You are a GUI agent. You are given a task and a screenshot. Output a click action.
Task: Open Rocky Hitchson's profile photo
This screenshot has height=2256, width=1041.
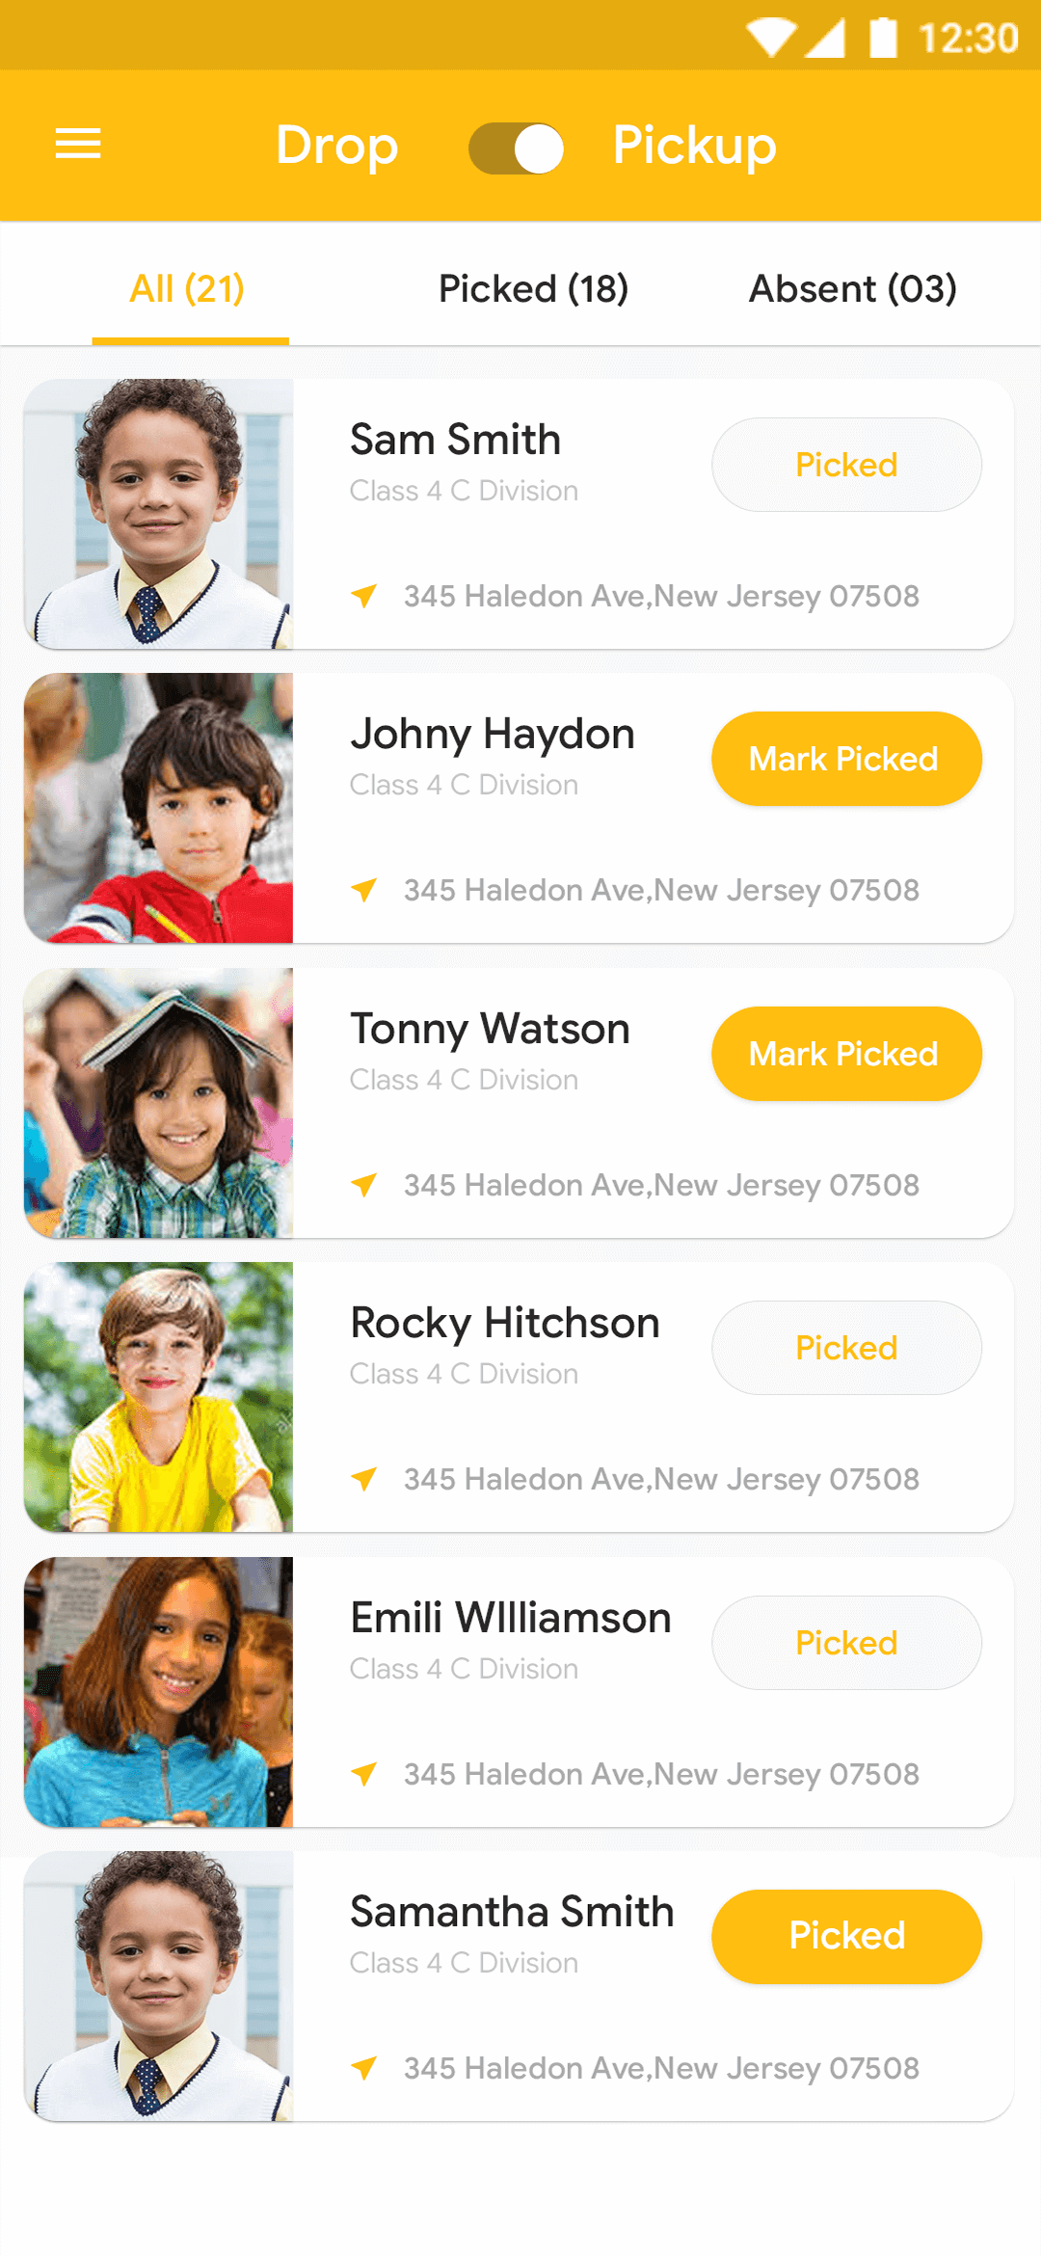[159, 1397]
